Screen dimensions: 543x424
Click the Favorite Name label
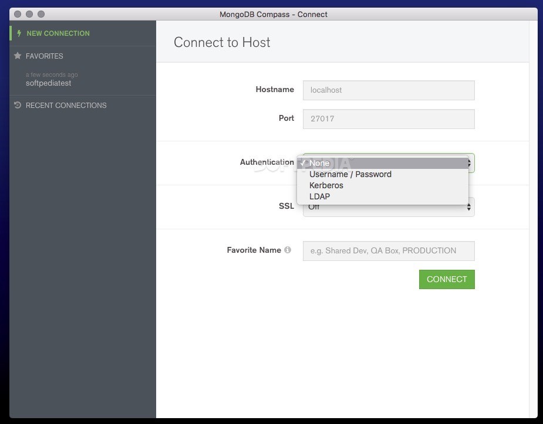(254, 250)
